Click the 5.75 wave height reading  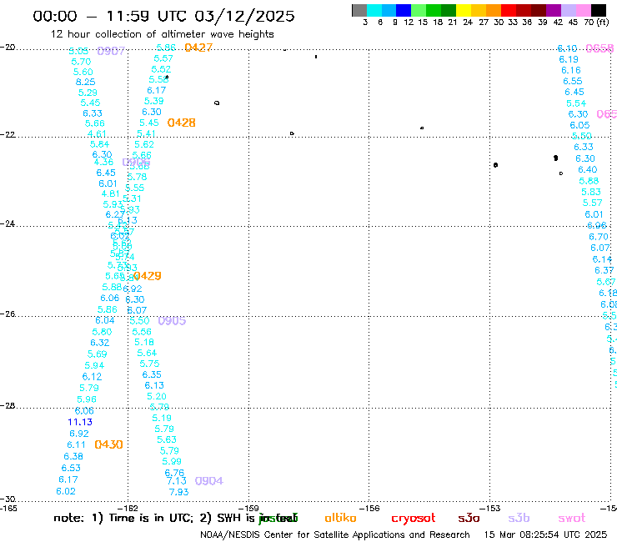coord(149,364)
